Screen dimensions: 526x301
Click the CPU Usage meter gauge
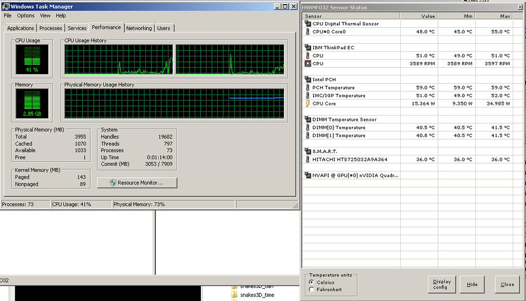pos(32,60)
